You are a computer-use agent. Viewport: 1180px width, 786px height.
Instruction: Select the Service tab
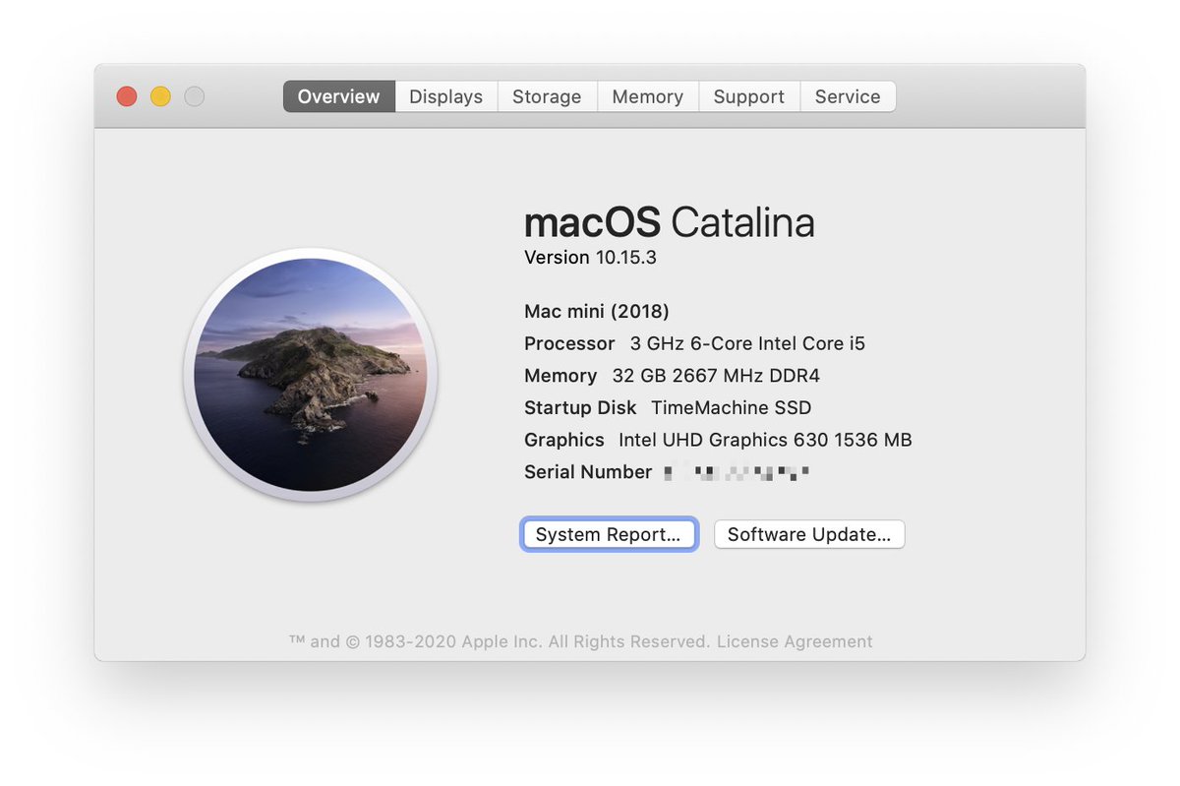pos(848,96)
